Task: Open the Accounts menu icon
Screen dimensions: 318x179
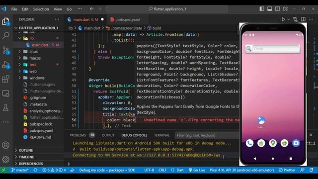Action: [5, 145]
